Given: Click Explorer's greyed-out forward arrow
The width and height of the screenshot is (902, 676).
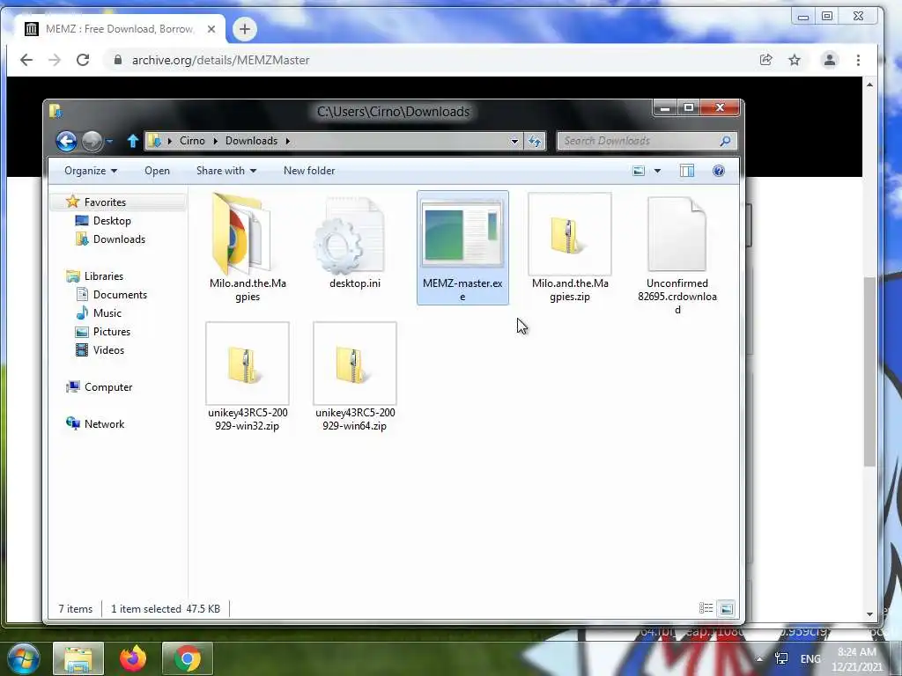Looking at the screenshot, I should pos(92,141).
